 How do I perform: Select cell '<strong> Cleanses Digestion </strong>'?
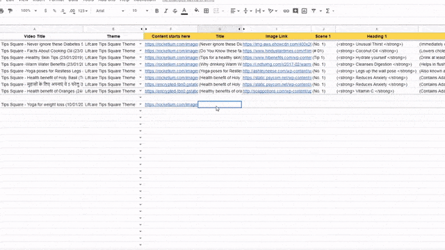pyautogui.click(x=377, y=65)
